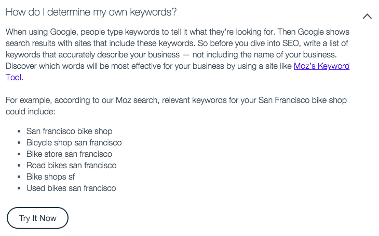Image resolution: width=379 pixels, height=236 pixels.
Task: Select the "San francisco bike shop" list item
Action: click(70, 131)
